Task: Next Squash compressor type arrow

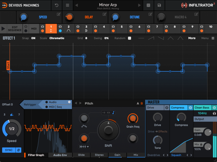Action: click(191, 155)
